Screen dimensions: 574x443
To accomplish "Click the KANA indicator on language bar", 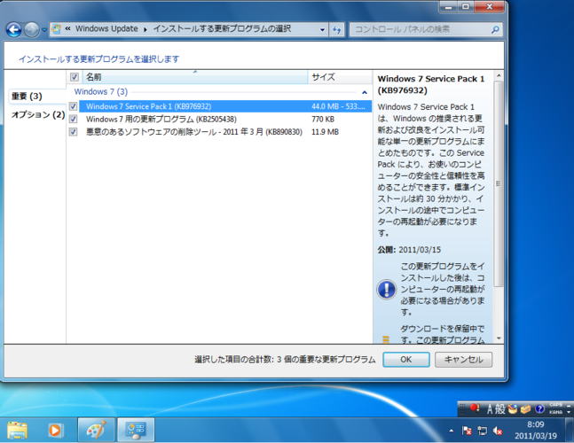I will [555, 412].
